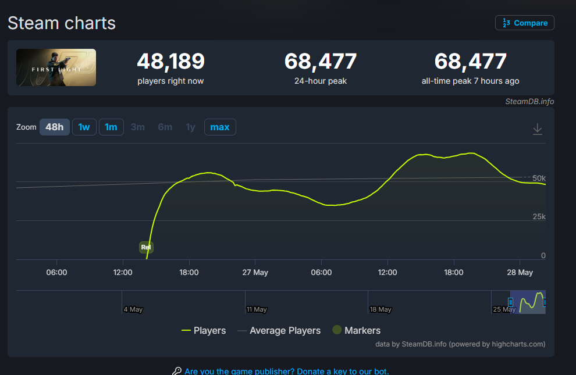Screen dimensions: 576x375
Task: Toggle the Players series in legend
Action: pyautogui.click(x=204, y=330)
